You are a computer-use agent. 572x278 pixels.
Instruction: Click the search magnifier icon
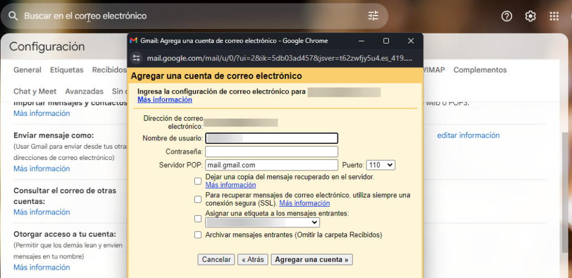(13, 16)
